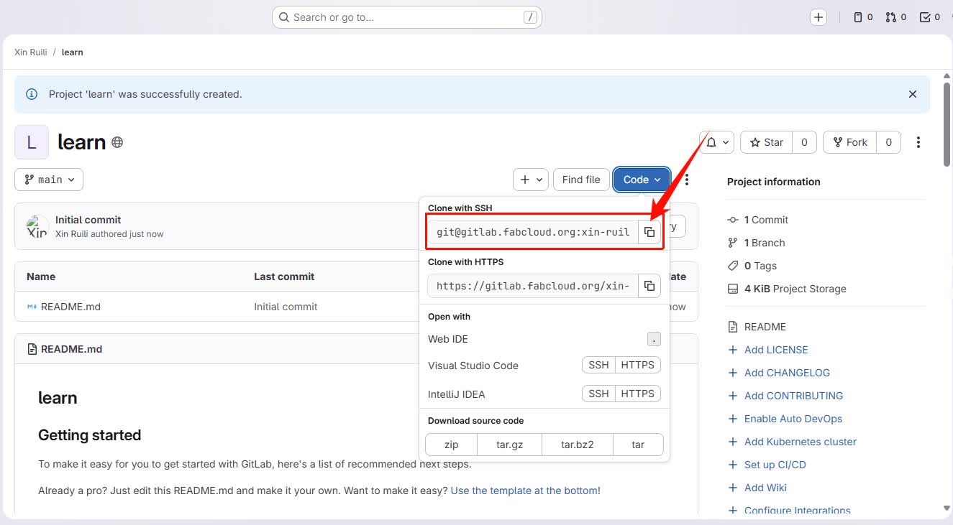Screen dimensions: 953x525
Task: Open the Initial commit link beside the avatar
Action: pos(88,220)
